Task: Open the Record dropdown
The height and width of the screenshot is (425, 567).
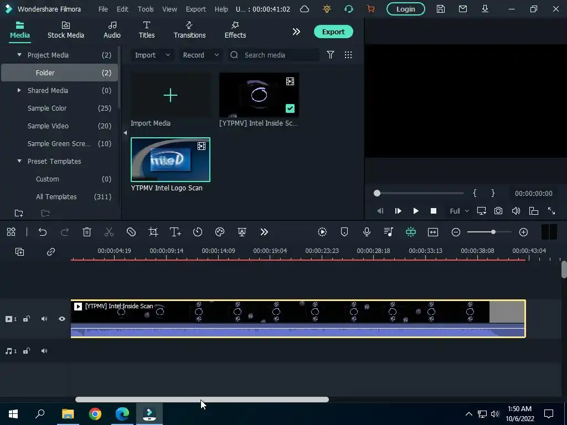Action: [x=200, y=55]
